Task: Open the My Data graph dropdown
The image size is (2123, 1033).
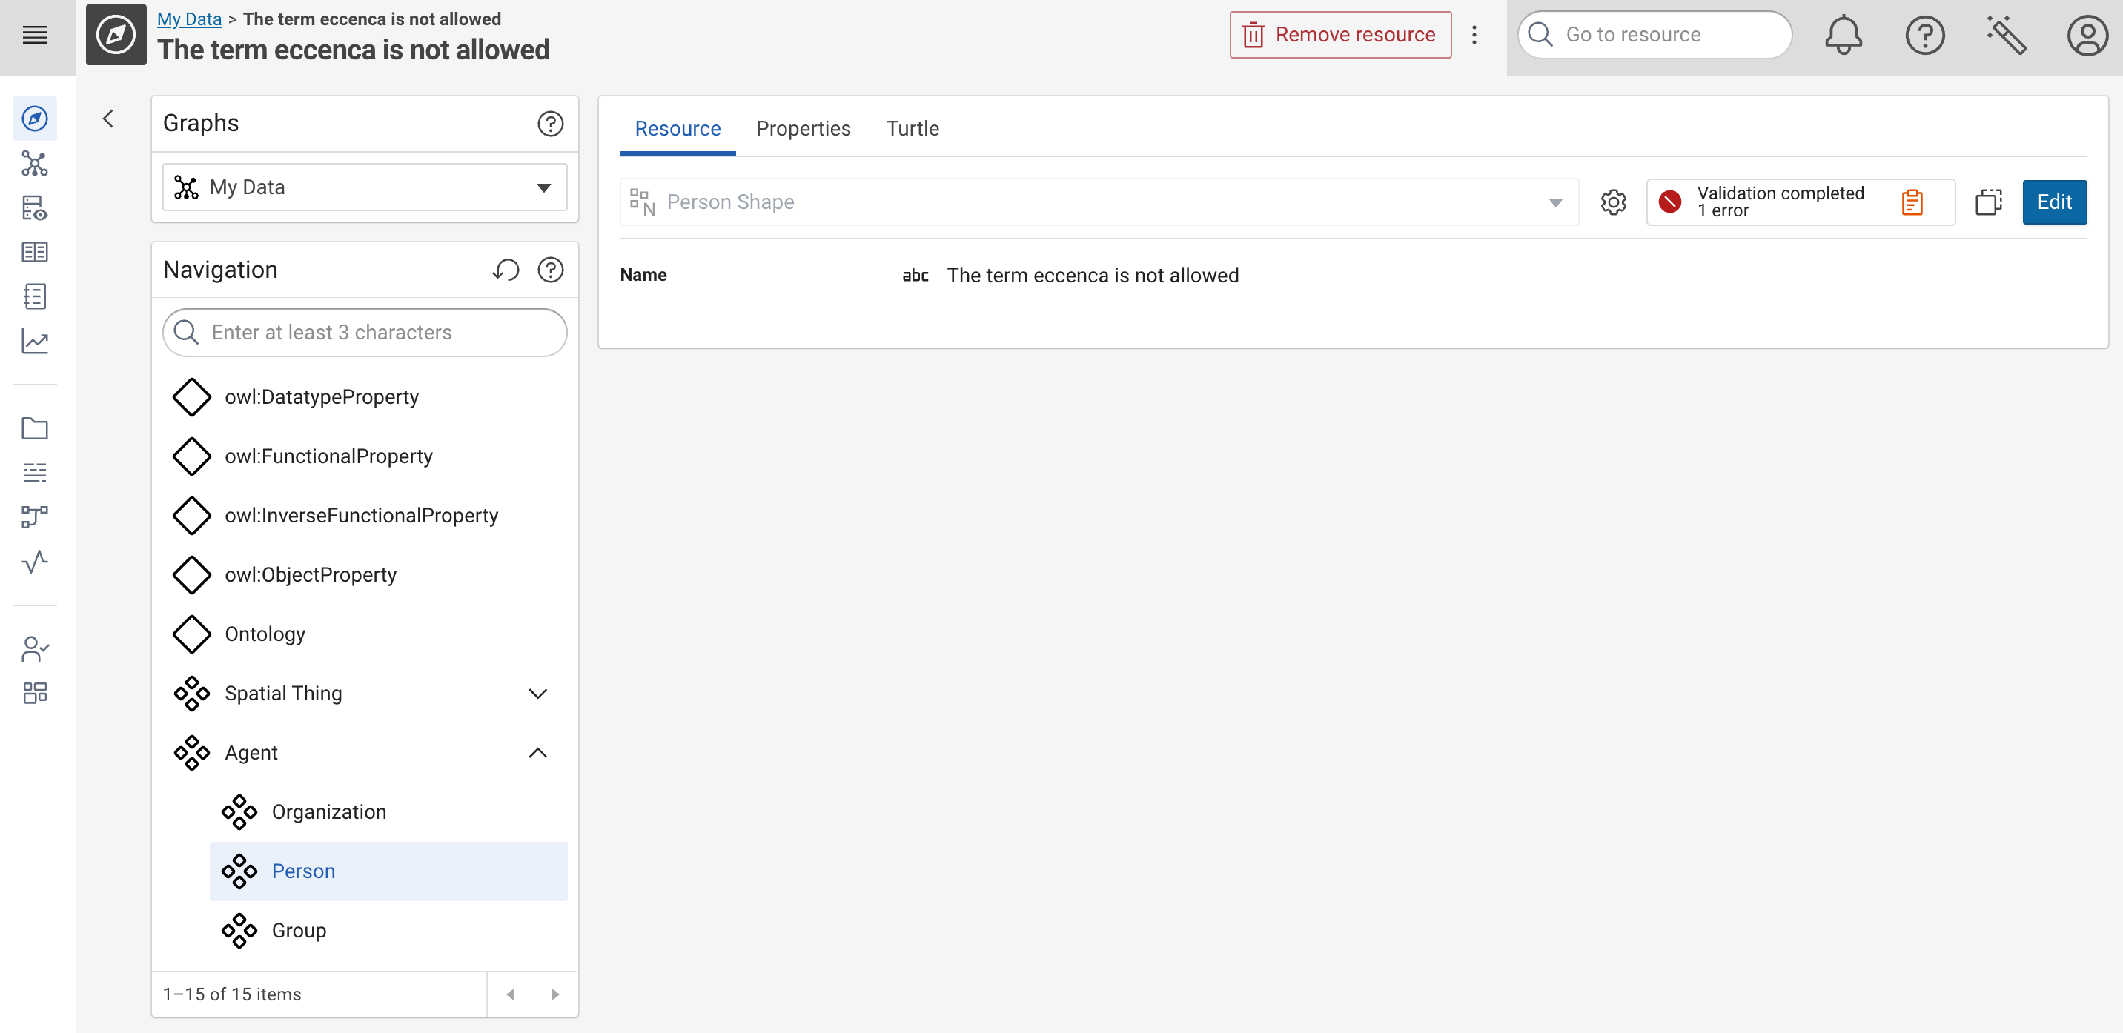Action: coord(364,187)
